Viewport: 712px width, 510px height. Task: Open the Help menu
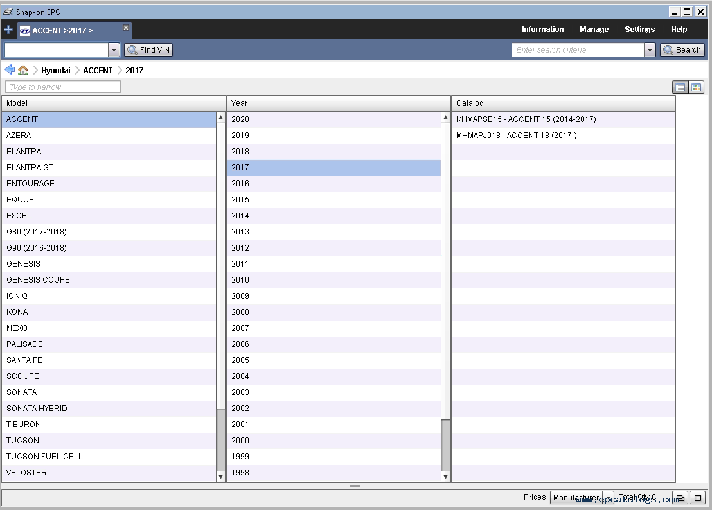(x=679, y=30)
